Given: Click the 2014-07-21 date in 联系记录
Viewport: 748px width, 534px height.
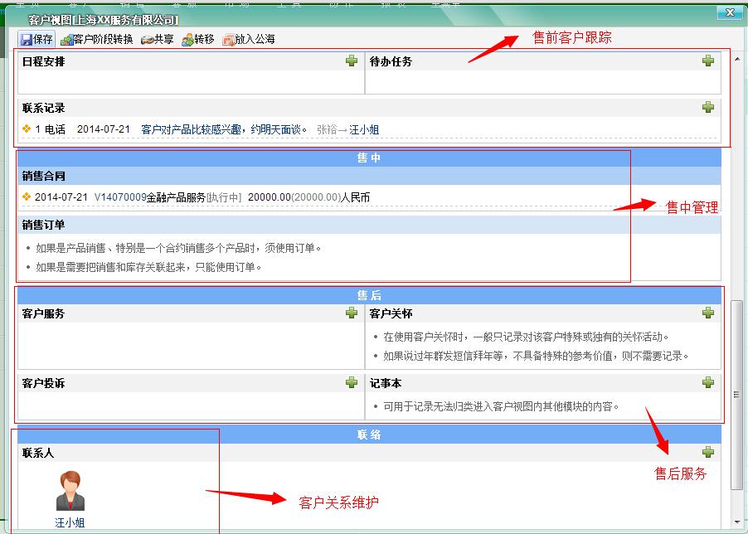Looking at the screenshot, I should (x=104, y=129).
